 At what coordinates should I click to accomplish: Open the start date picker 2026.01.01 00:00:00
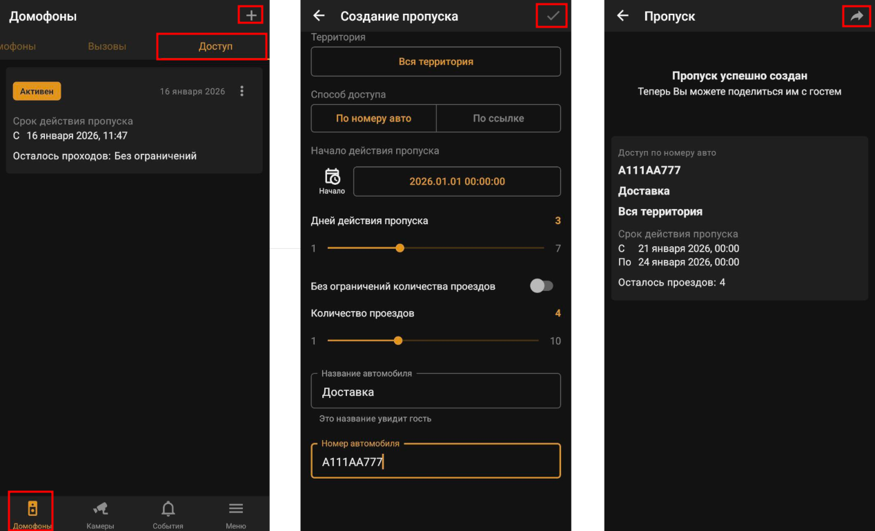(x=457, y=181)
